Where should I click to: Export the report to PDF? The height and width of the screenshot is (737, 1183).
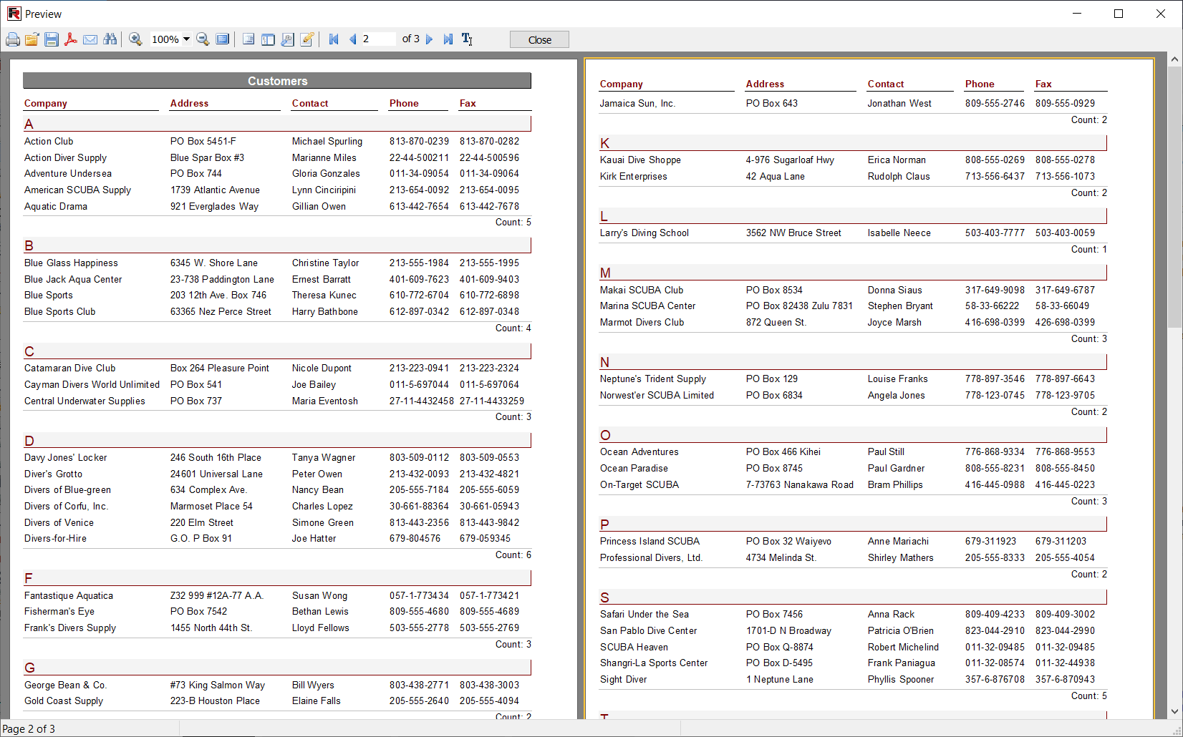70,39
